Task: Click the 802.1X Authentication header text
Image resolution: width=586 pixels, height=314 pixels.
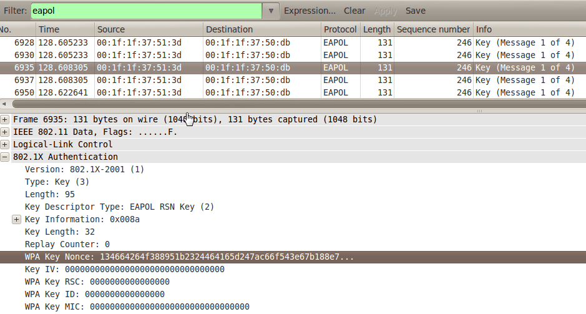Action: 66,157
